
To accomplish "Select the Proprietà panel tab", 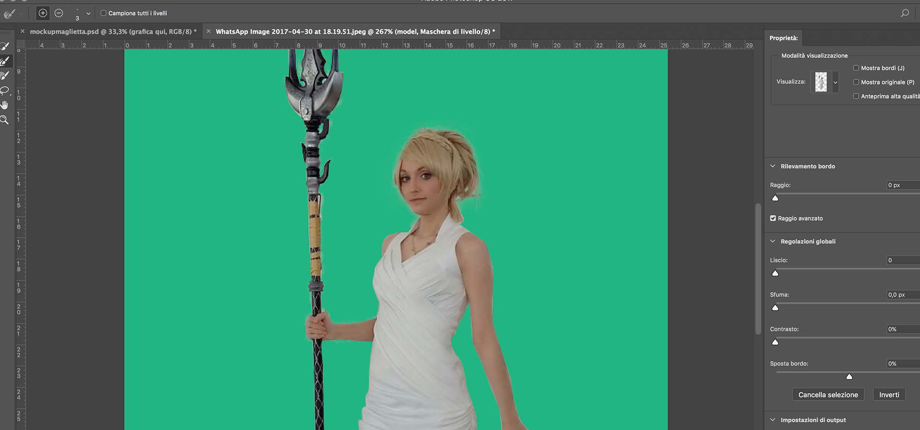I will pyautogui.click(x=783, y=38).
